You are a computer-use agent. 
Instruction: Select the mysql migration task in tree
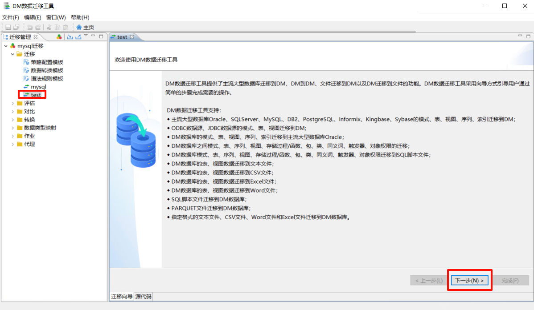coord(38,87)
